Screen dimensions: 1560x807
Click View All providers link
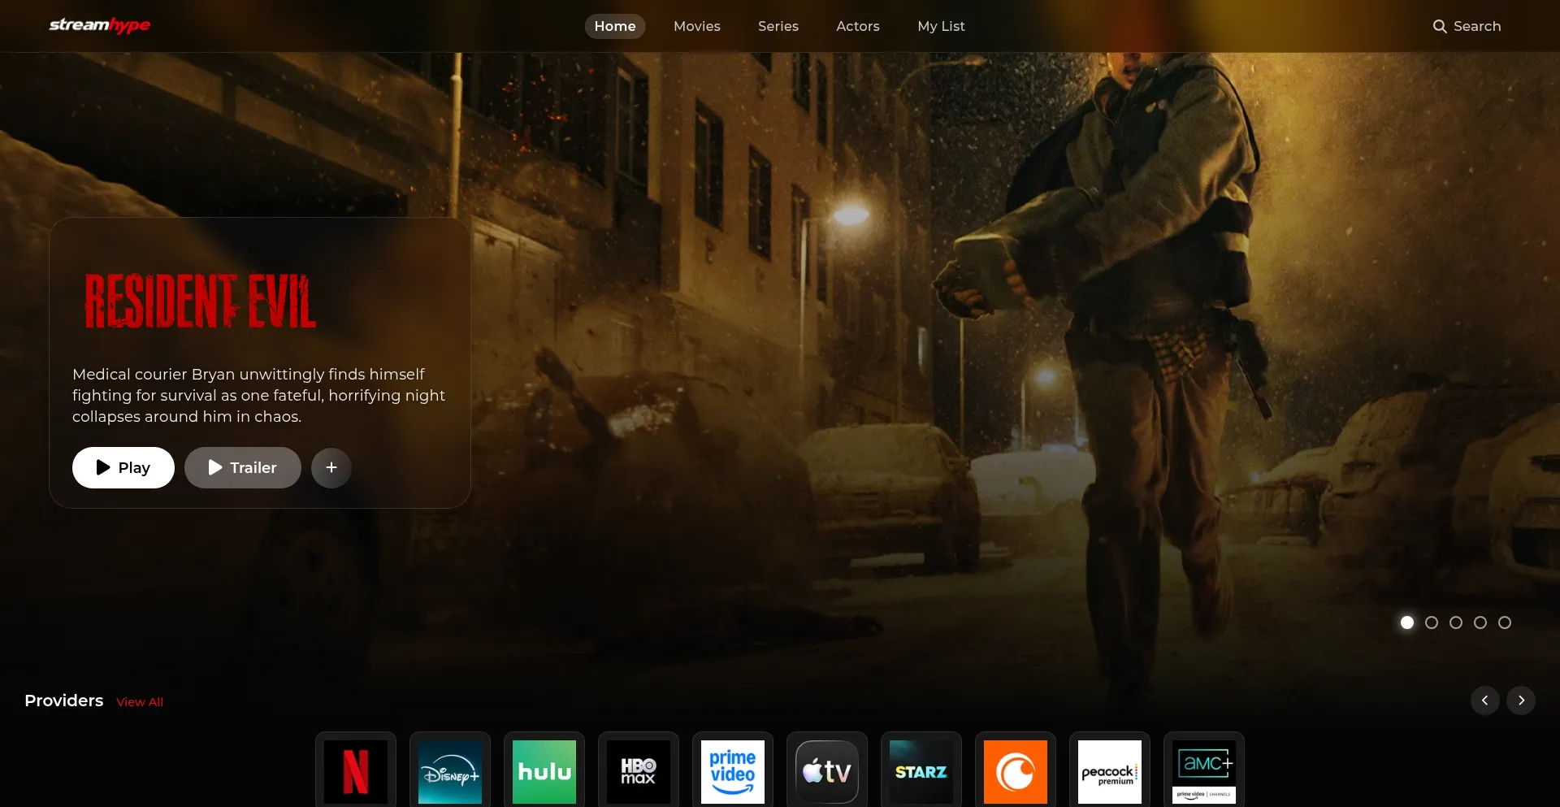pos(140,702)
